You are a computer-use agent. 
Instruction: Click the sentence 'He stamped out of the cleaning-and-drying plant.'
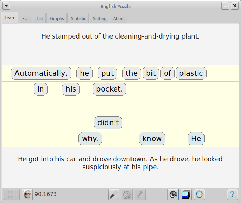[120, 36]
